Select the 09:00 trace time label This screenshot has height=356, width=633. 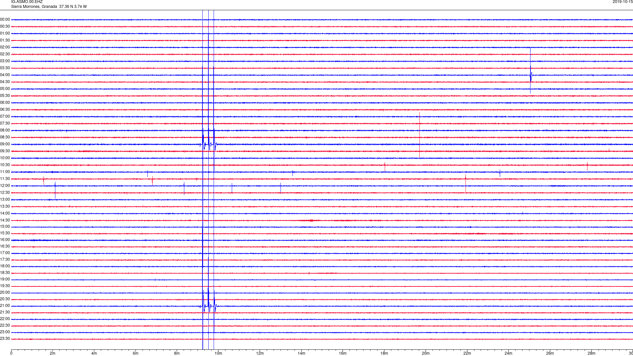(5, 144)
